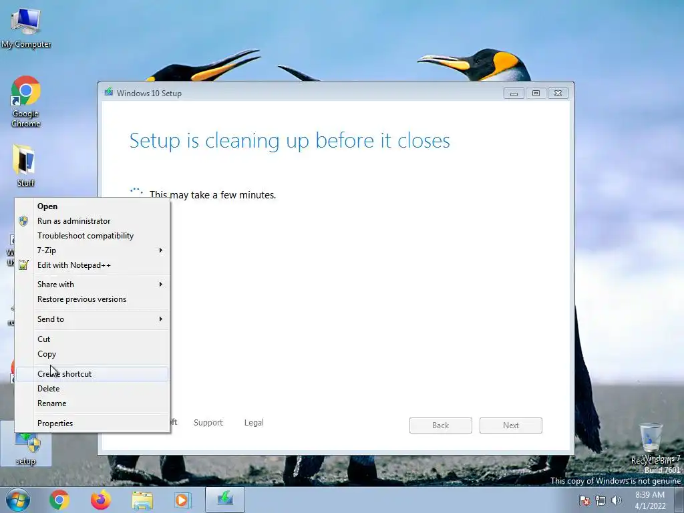This screenshot has height=513, width=684.
Task: Open the Recycle Bin icon
Action: pos(651,444)
